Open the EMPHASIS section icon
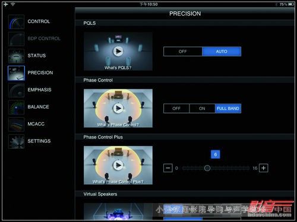This screenshot has width=297, height=222. [16, 90]
